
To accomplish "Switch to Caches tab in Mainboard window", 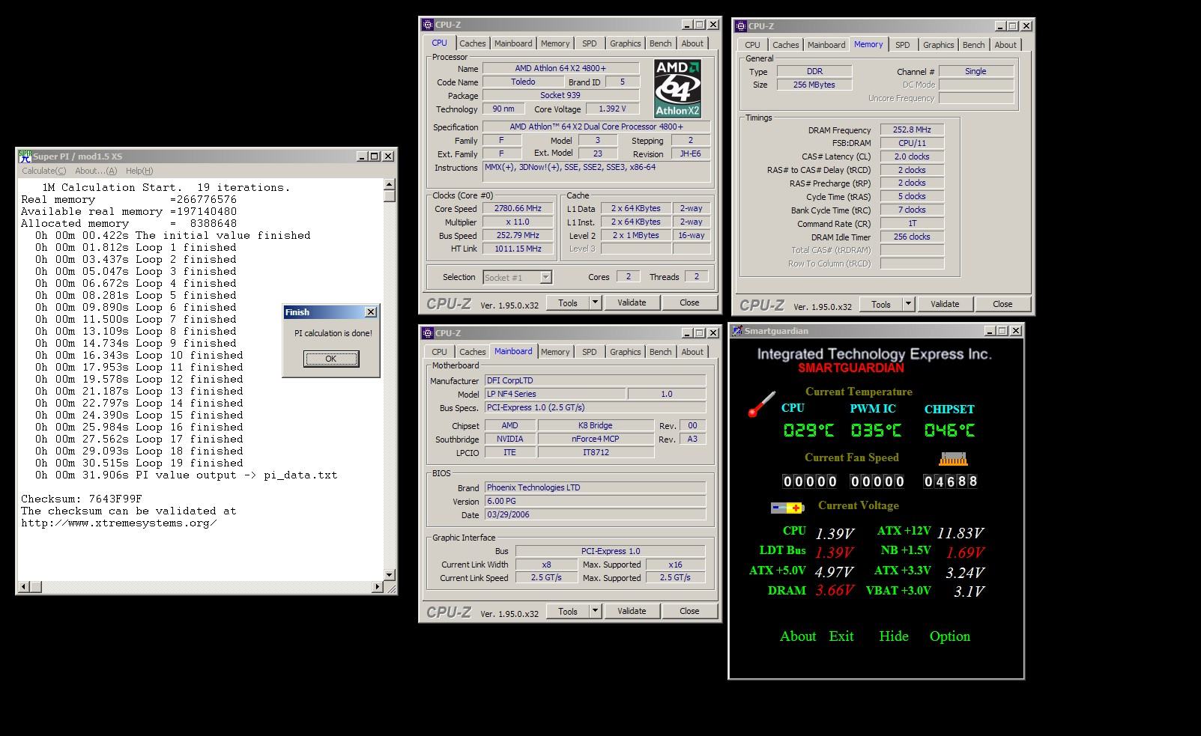I will 472,352.
